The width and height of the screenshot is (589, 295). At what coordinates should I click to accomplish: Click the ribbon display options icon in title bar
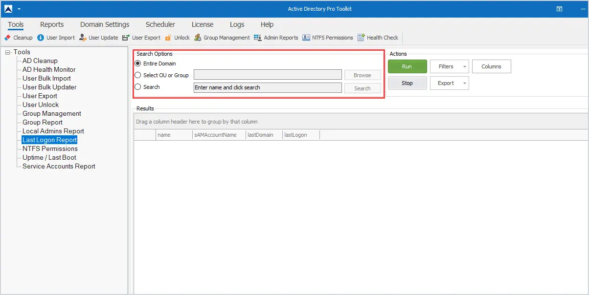click(x=559, y=9)
